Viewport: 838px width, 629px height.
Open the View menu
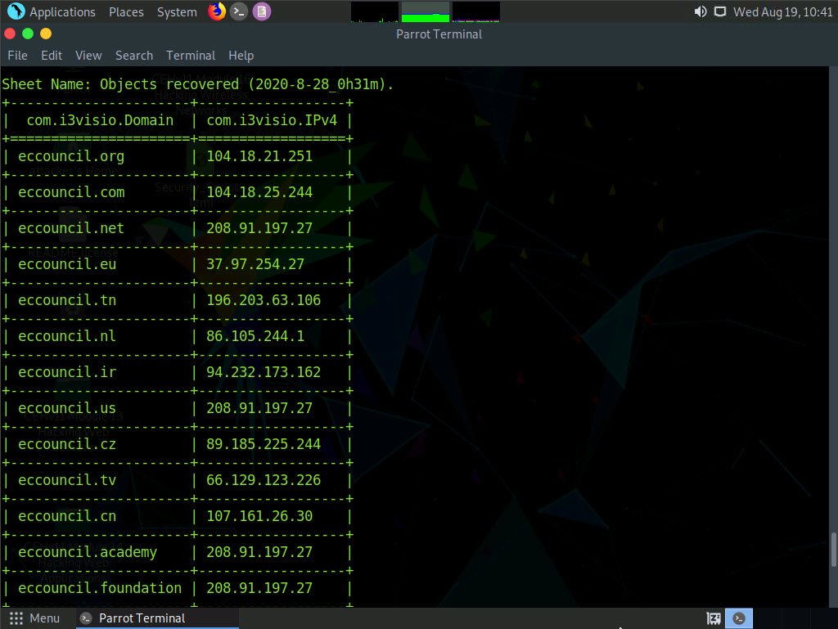[x=88, y=56]
